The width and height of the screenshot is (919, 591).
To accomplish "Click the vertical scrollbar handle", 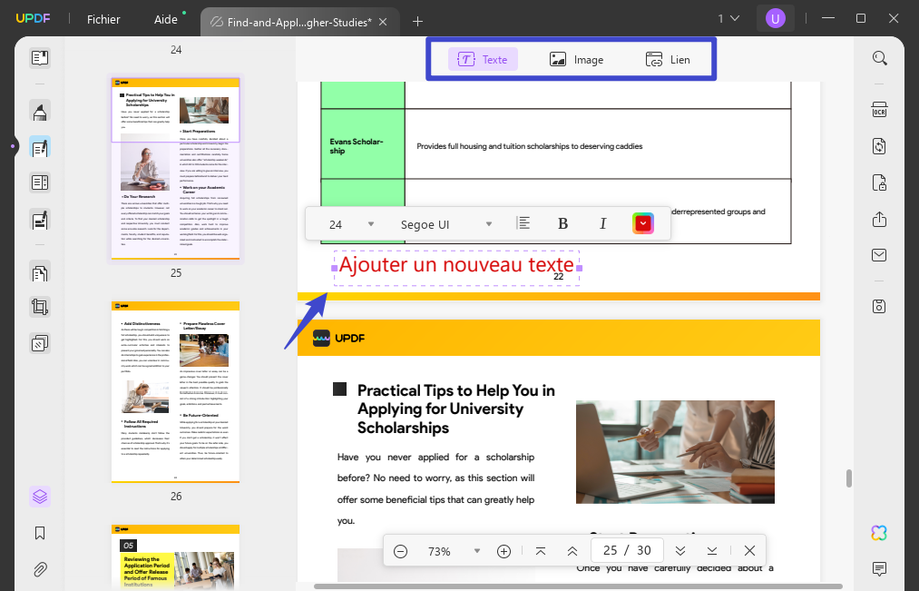I will click(848, 478).
